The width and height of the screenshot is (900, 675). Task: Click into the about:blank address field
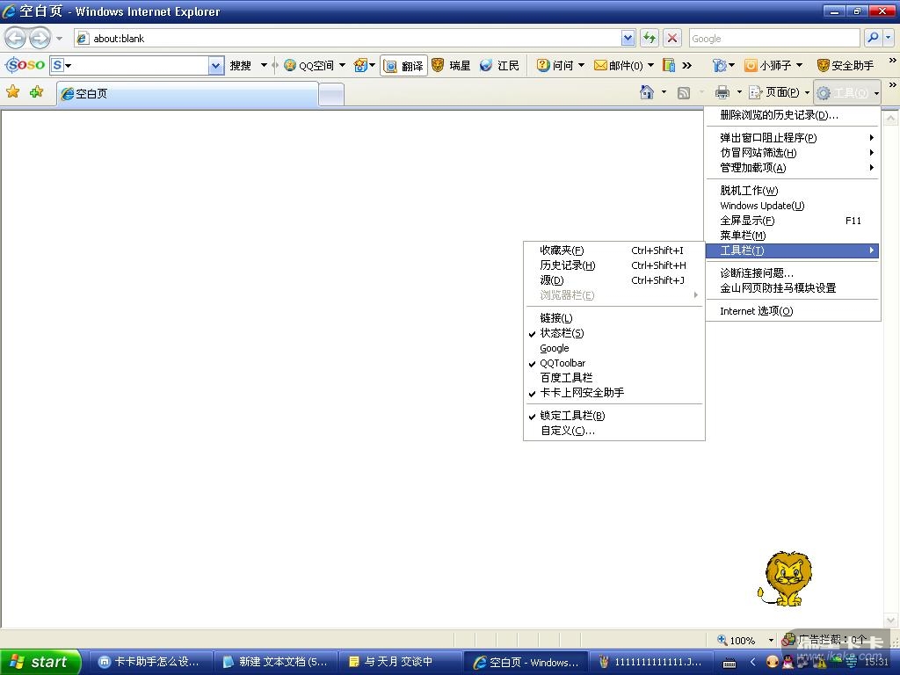point(352,38)
